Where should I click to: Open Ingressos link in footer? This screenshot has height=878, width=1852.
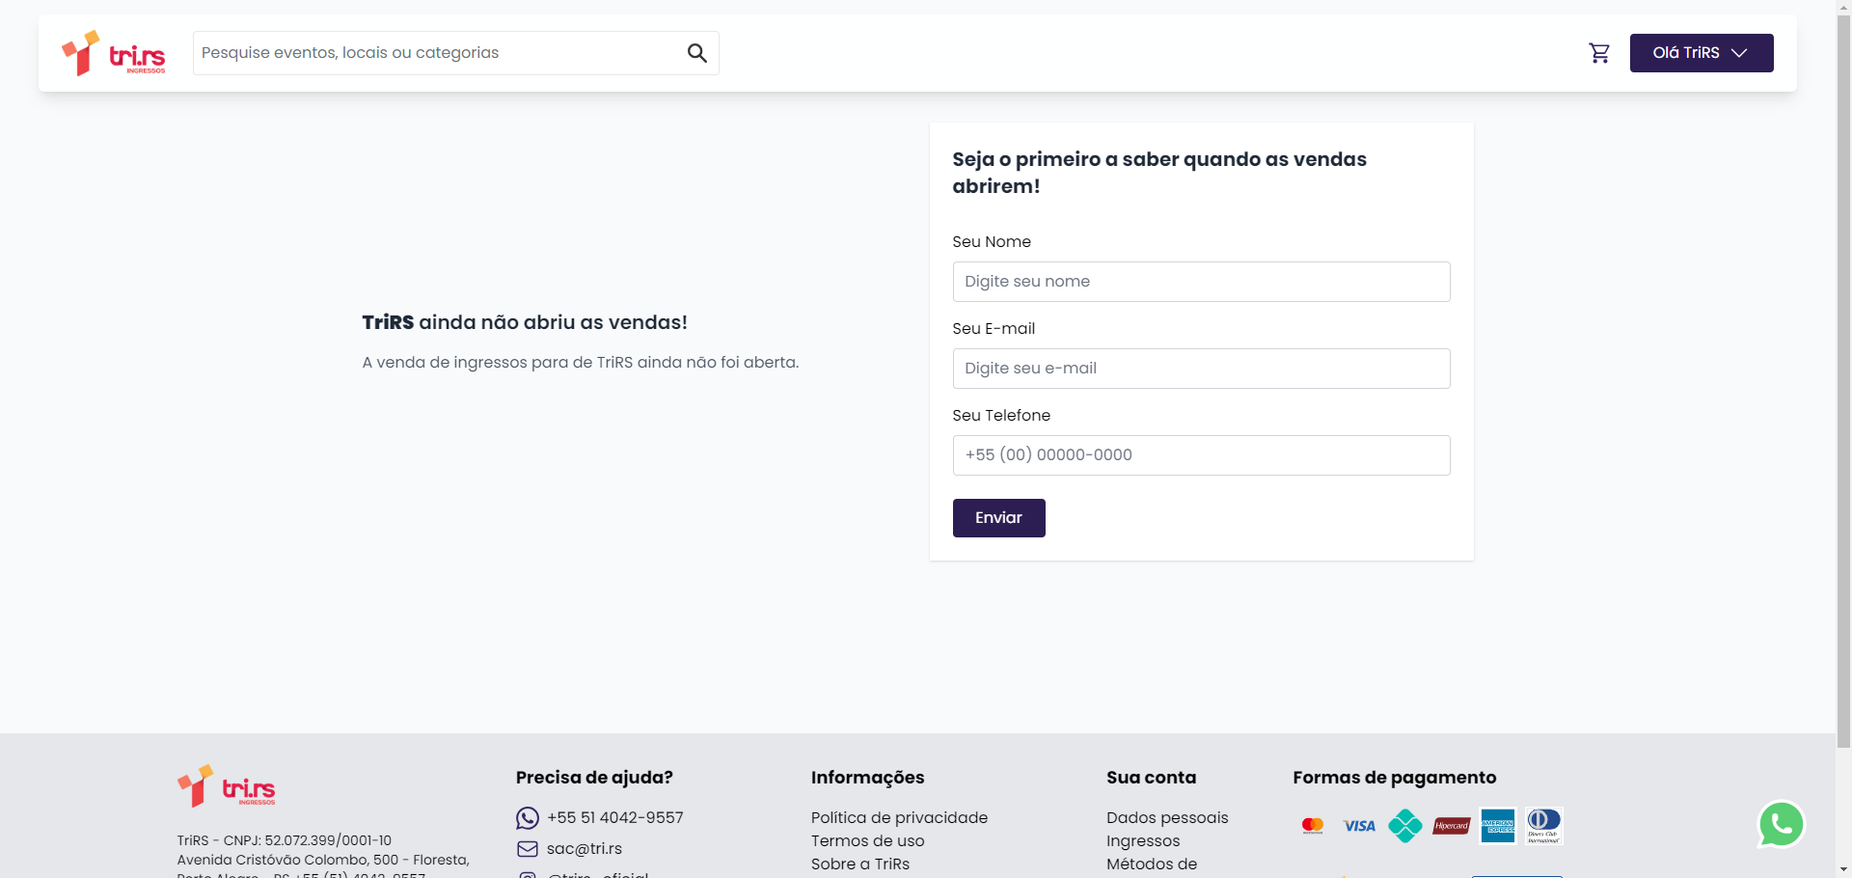[x=1143, y=841]
